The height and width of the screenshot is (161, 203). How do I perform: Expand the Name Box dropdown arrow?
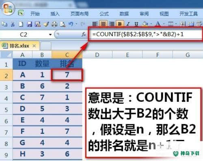pyautogui.click(x=50, y=34)
